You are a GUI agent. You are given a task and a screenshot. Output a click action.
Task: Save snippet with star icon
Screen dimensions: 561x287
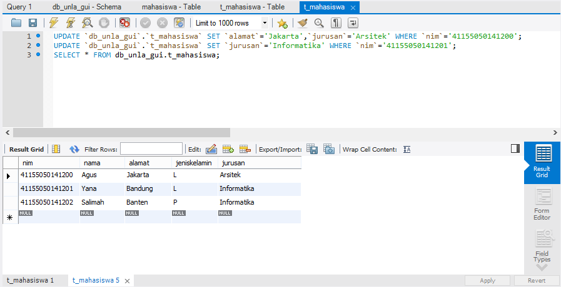coord(282,23)
